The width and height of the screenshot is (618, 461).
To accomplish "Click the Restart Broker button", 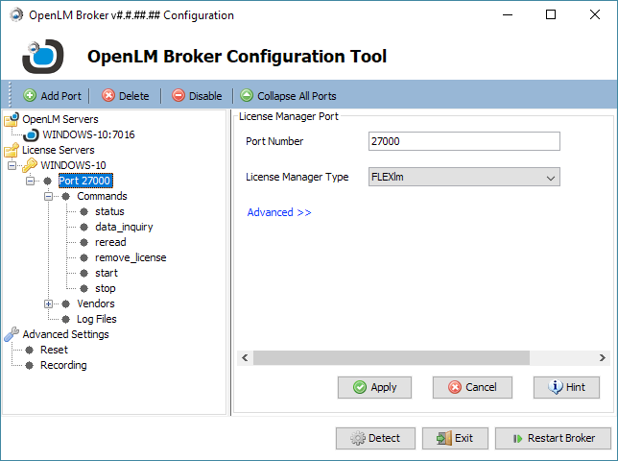I will [553, 438].
